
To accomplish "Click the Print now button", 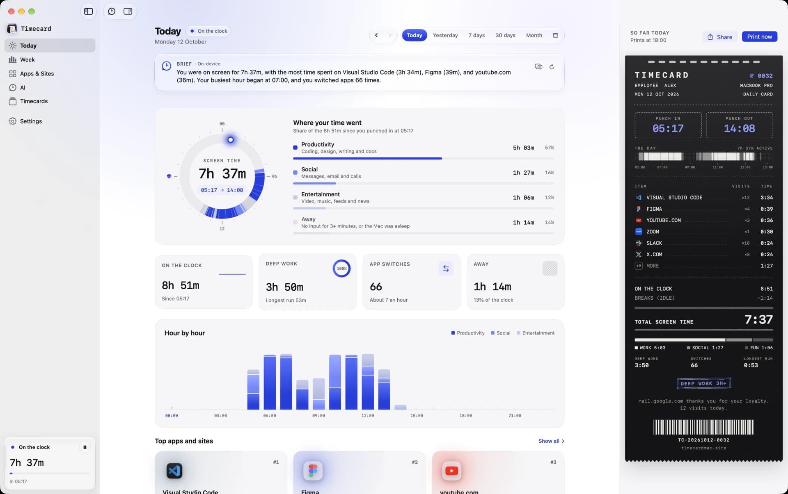I will [x=759, y=37].
